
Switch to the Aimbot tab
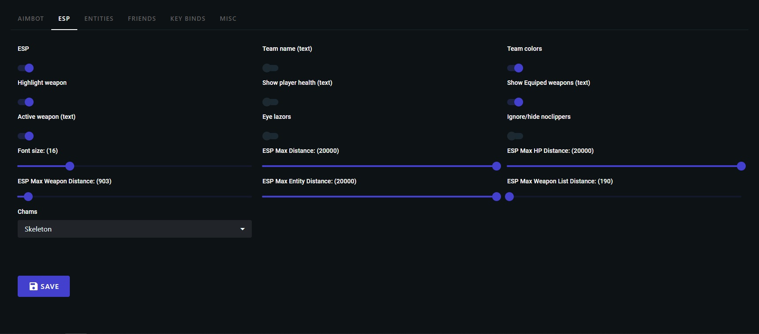[31, 19]
